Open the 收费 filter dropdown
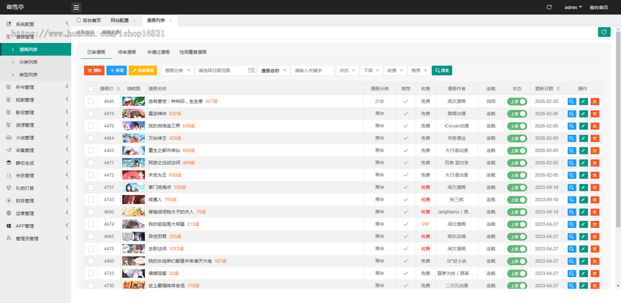621x303 pixels. pyautogui.click(x=395, y=70)
